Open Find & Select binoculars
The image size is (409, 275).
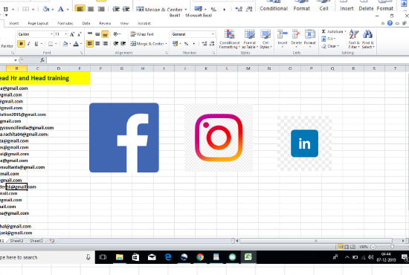pyautogui.click(x=368, y=39)
